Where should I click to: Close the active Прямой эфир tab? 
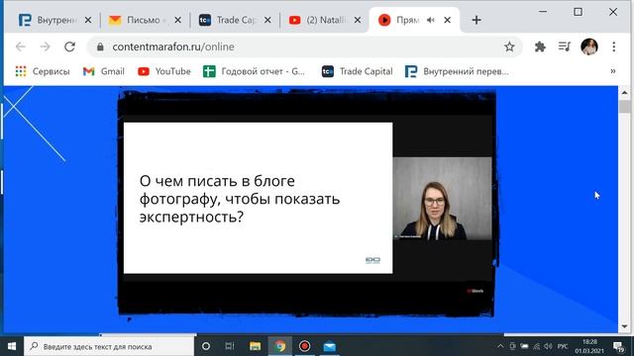pos(447,20)
